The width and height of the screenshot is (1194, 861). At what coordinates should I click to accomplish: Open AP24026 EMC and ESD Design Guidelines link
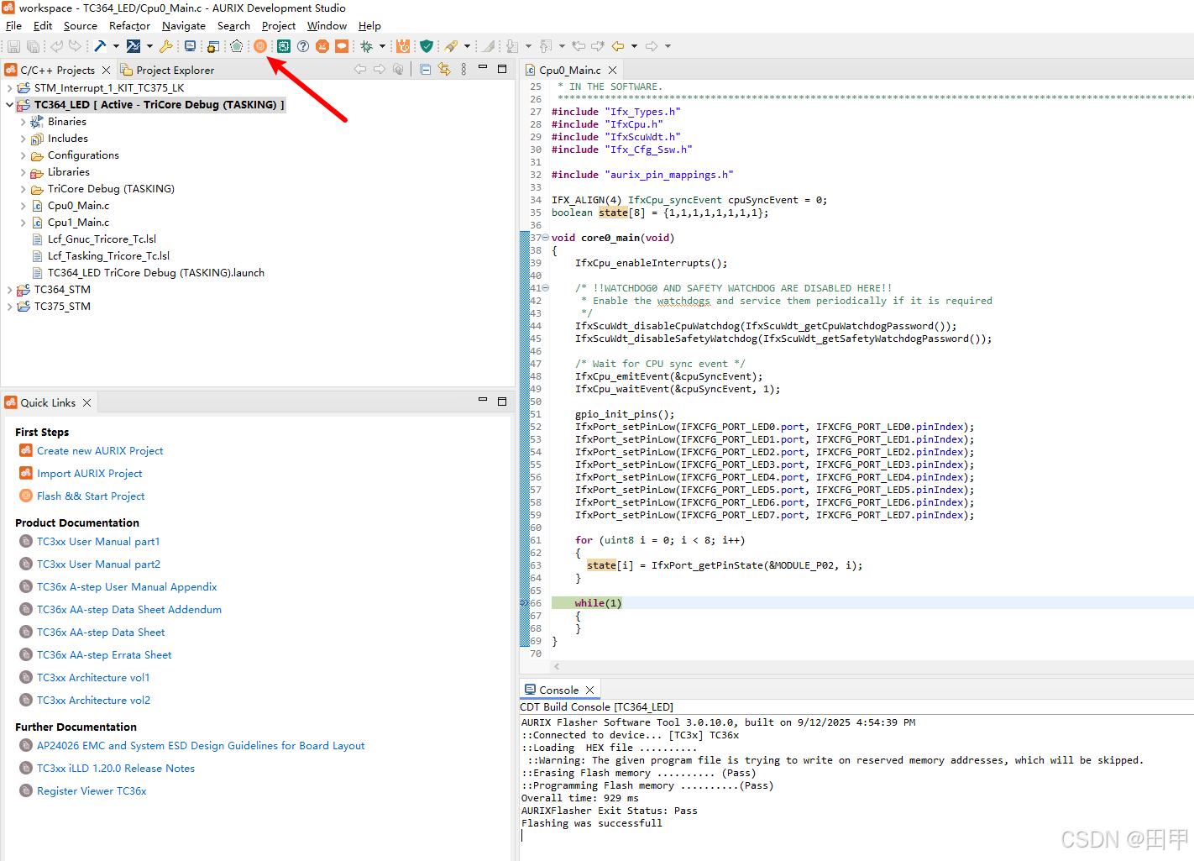click(201, 746)
